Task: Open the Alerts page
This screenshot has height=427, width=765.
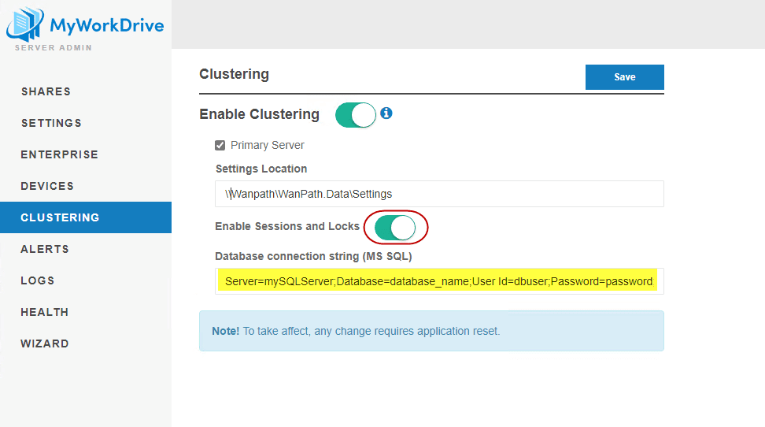Action: click(45, 249)
